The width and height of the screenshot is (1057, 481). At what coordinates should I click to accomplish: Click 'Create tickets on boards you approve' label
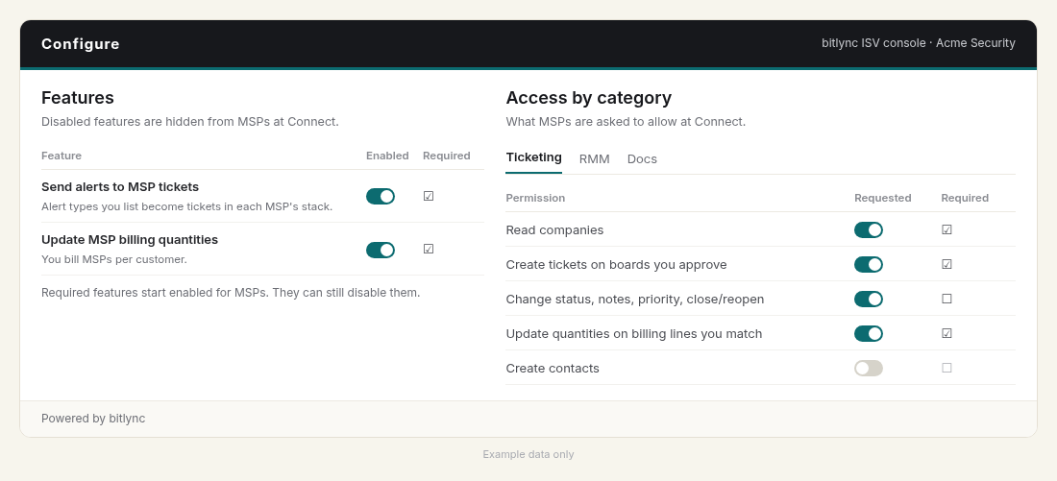point(616,264)
